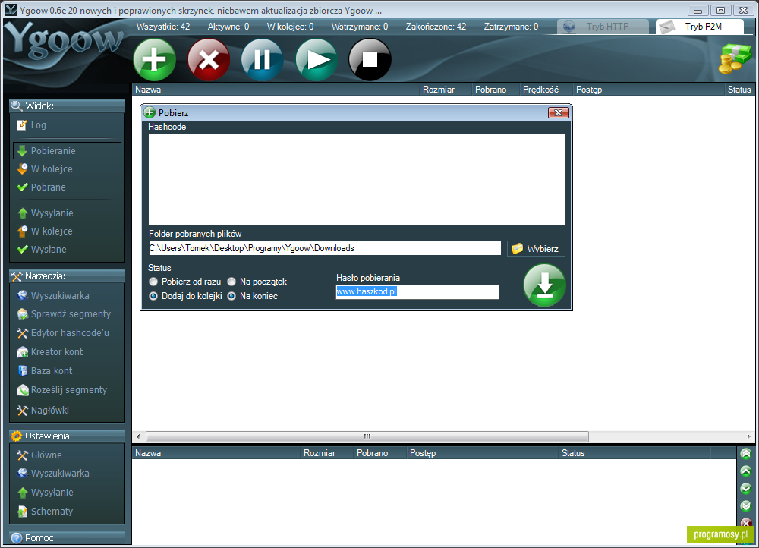The height and width of the screenshot is (548, 759).
Task: Click the green download arrow button in dialog
Action: coord(544,285)
